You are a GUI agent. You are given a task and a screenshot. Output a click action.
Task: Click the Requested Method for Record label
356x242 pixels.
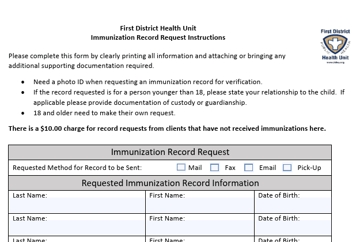(77, 168)
